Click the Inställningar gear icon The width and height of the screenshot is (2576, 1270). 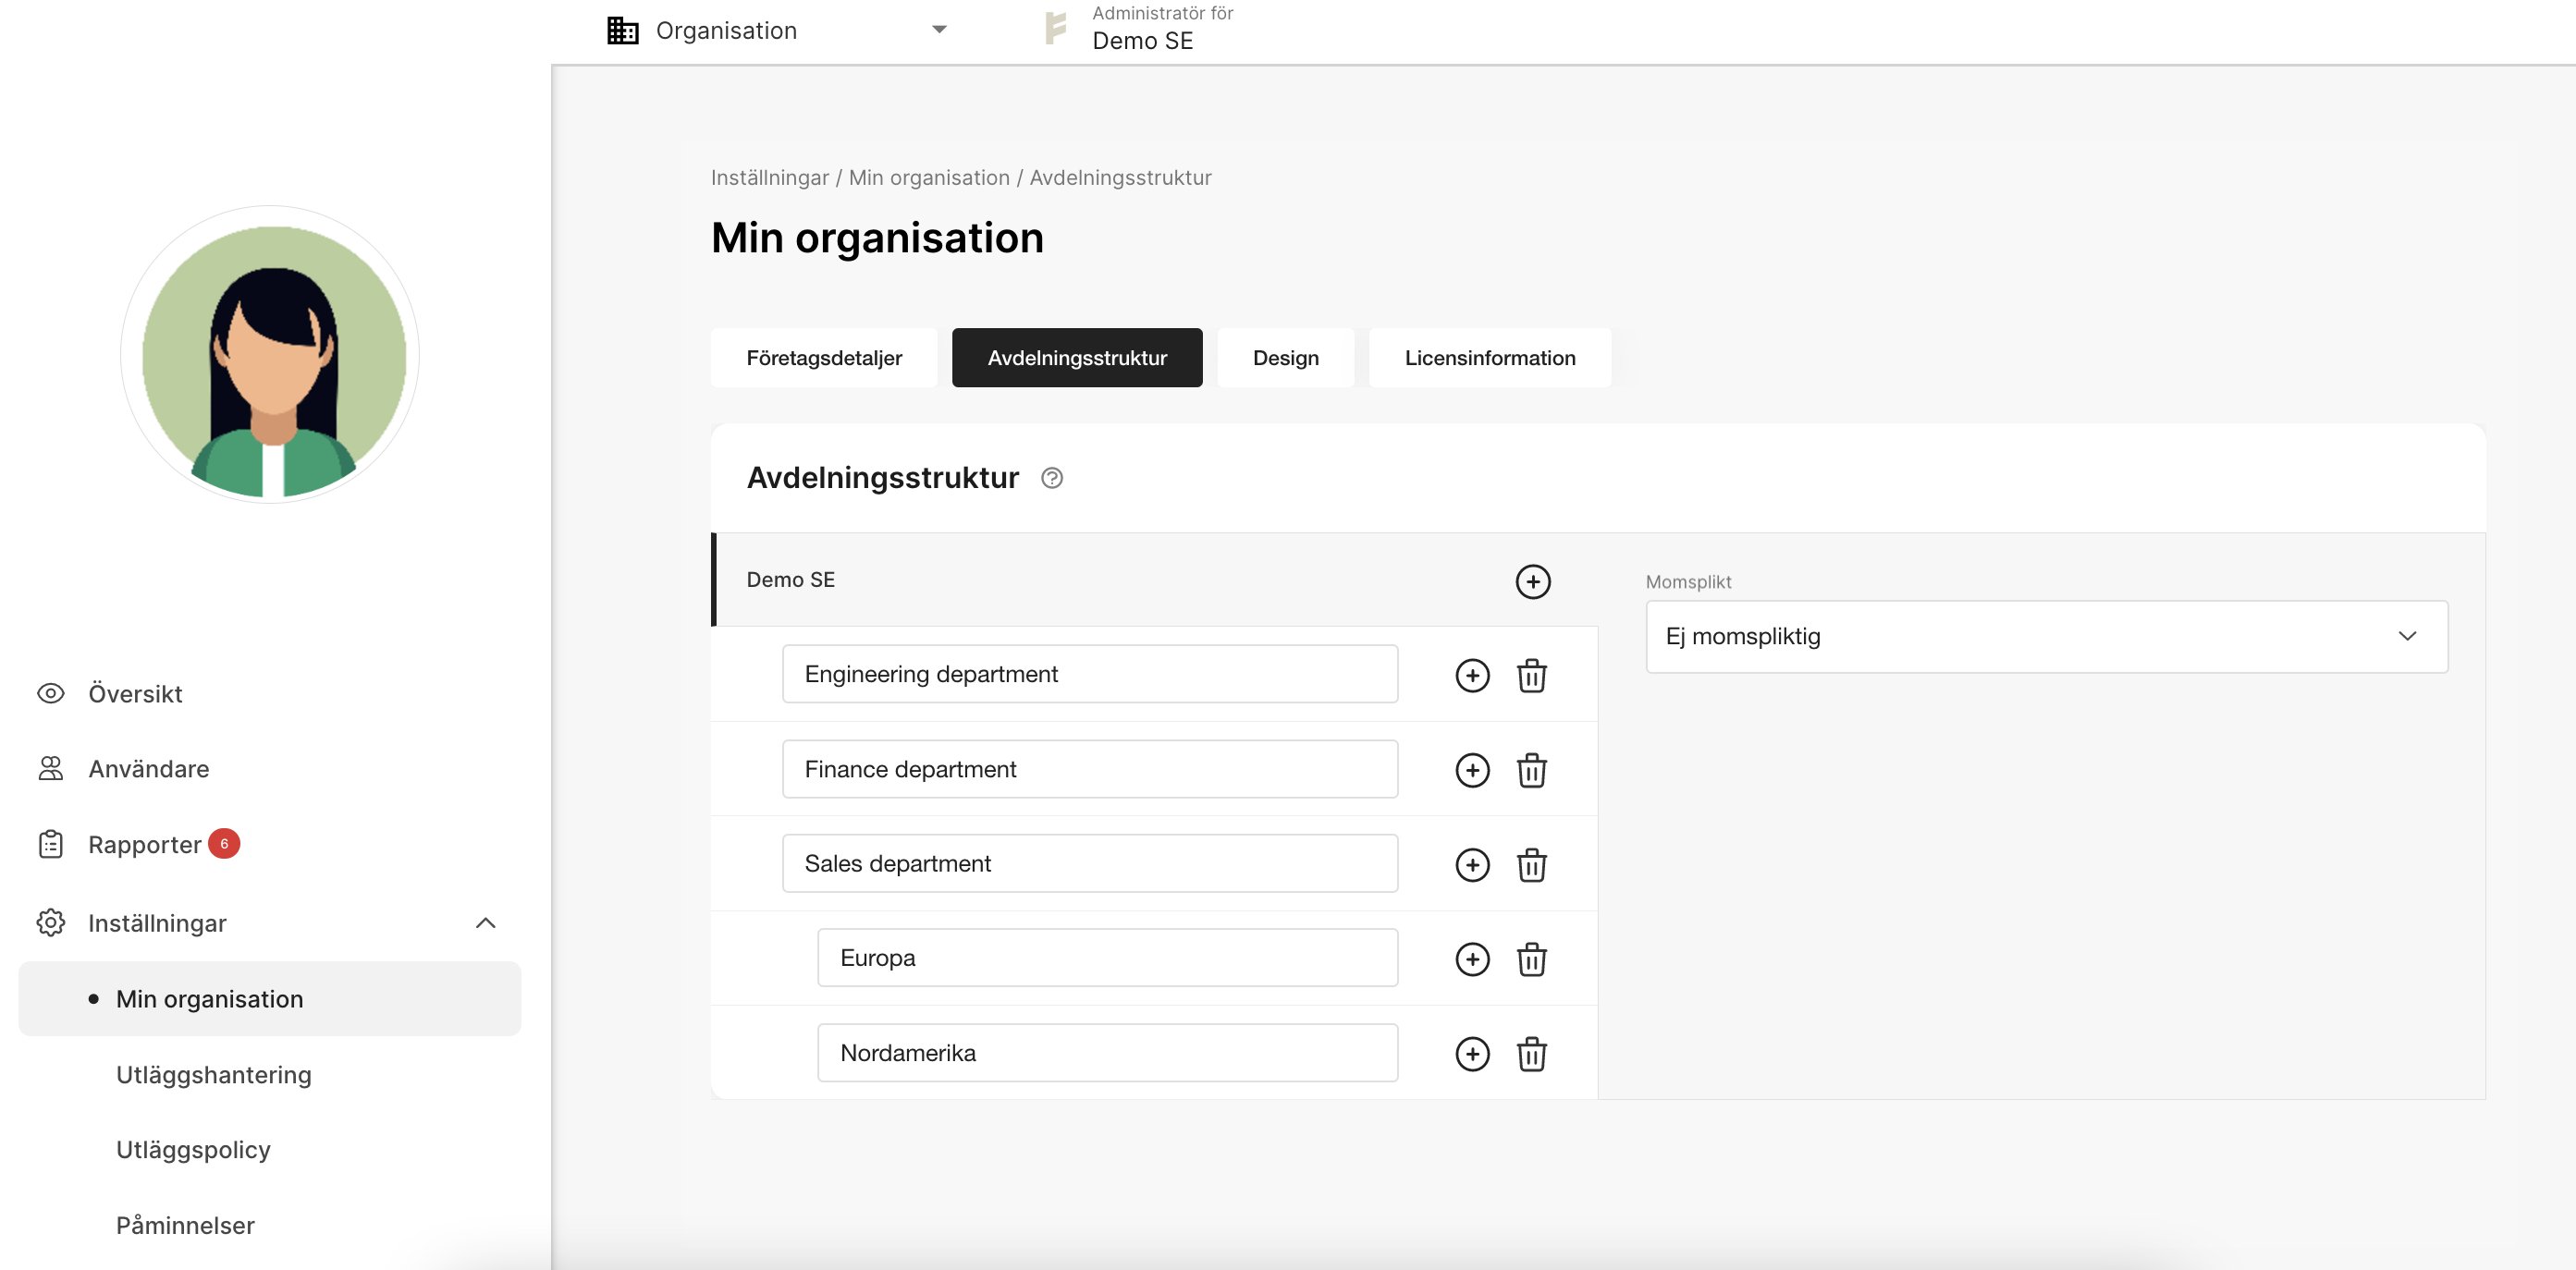click(x=50, y=922)
